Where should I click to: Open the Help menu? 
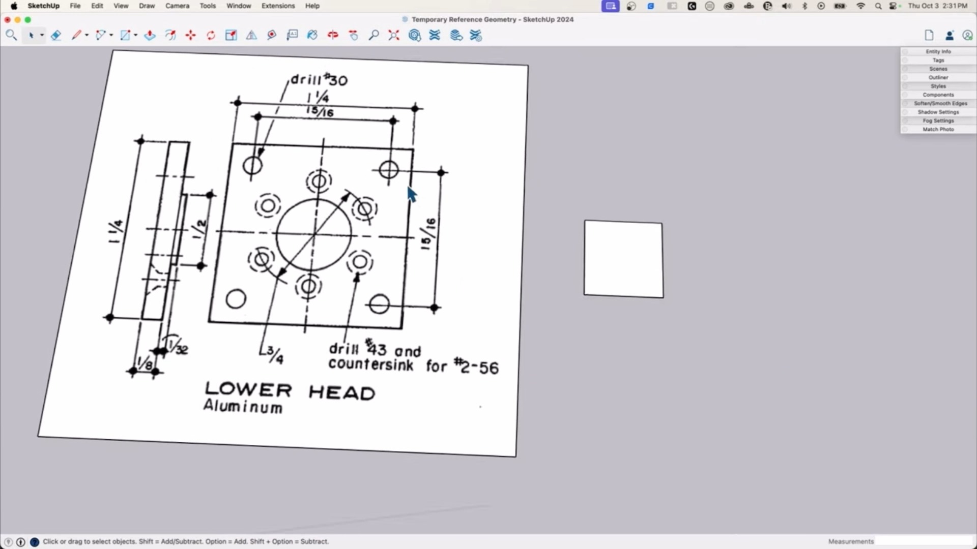(312, 6)
